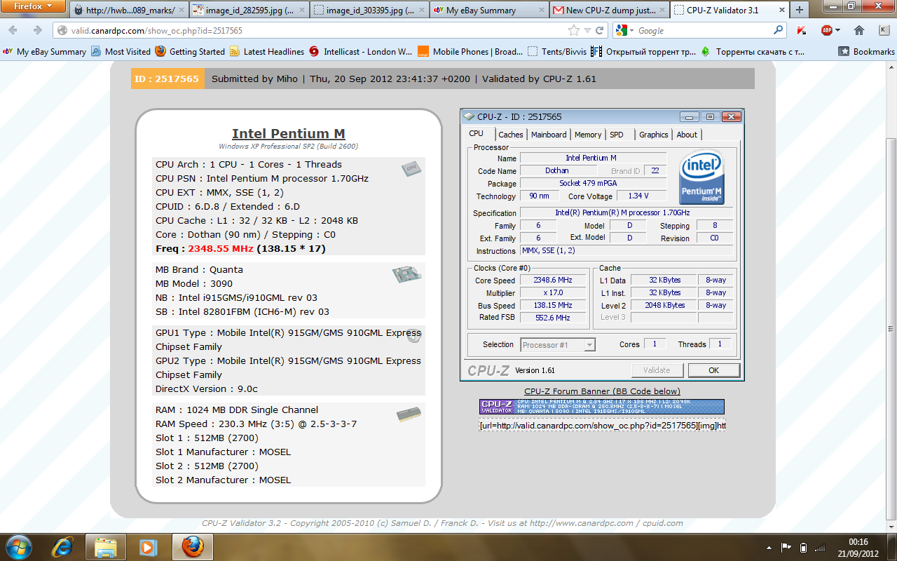The height and width of the screenshot is (561, 897).
Task: Click the Show desktop strip on taskbar
Action: pos(891,546)
